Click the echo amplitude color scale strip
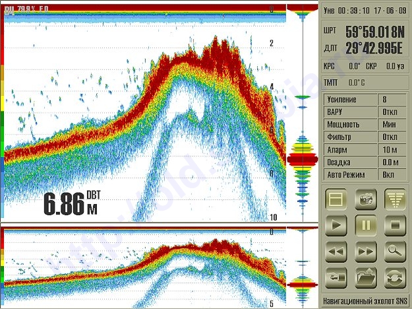The image size is (412, 309). click(x=2, y=119)
